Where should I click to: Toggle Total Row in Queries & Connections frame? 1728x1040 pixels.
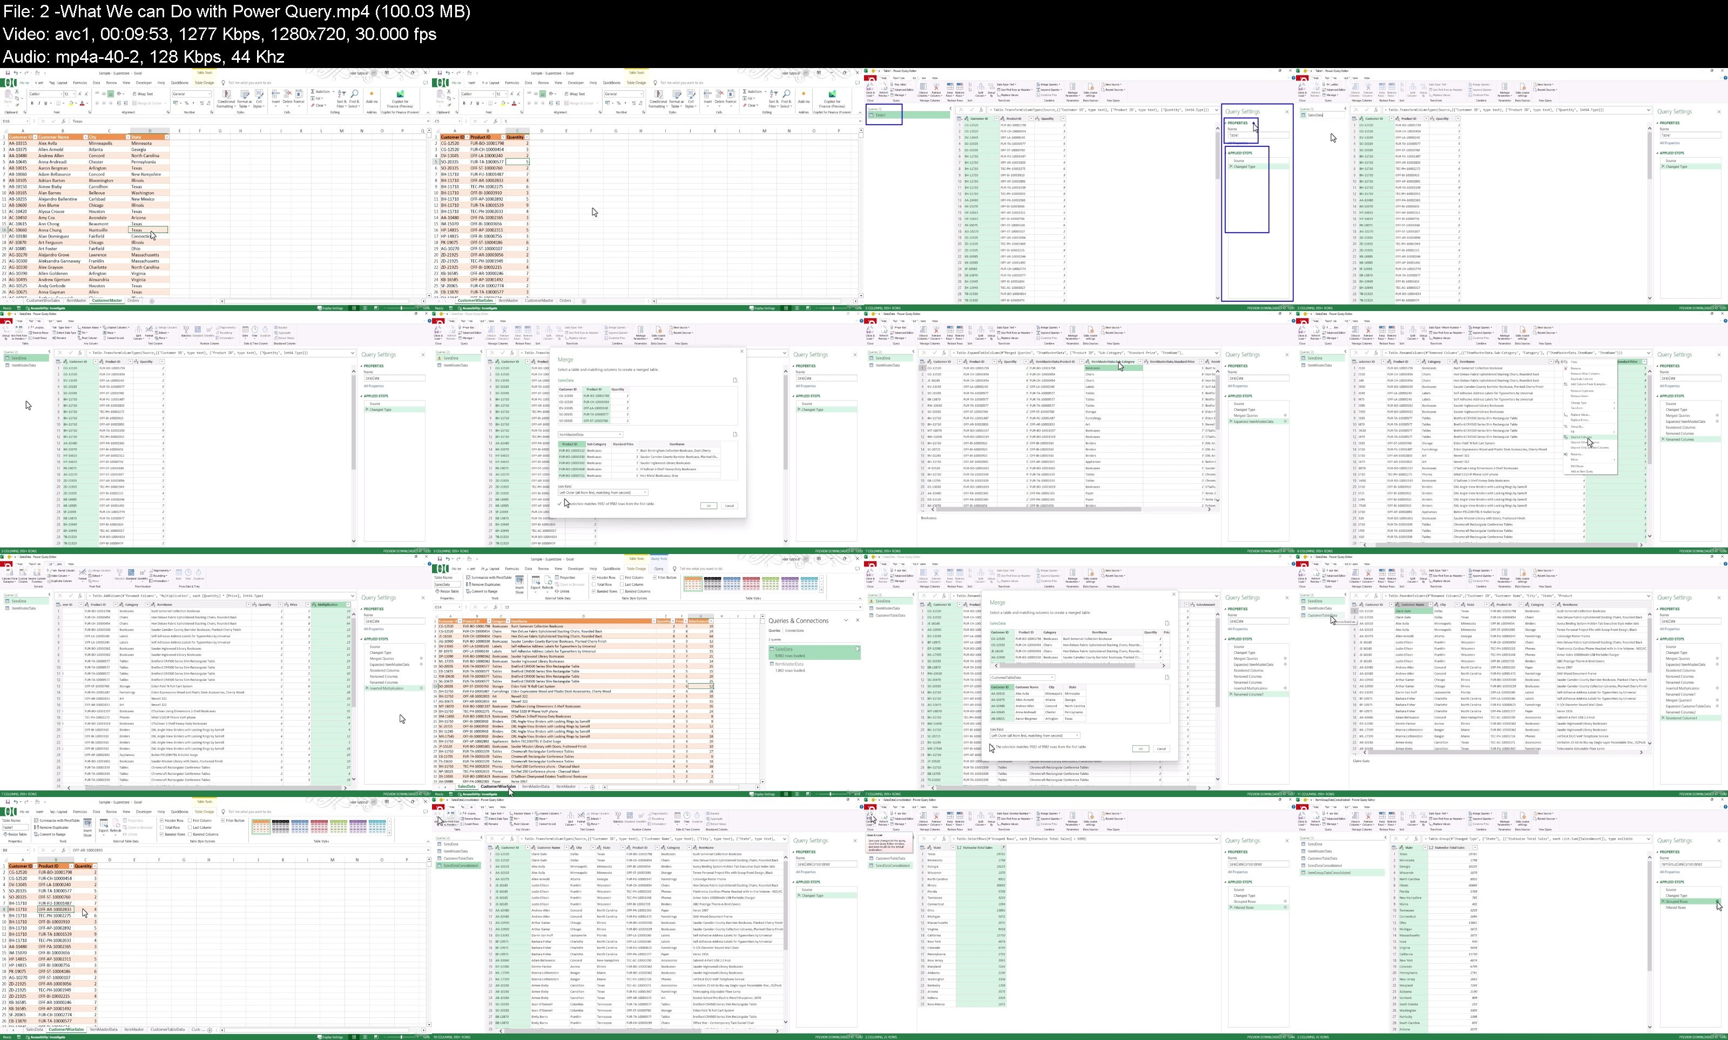pyautogui.click(x=593, y=584)
